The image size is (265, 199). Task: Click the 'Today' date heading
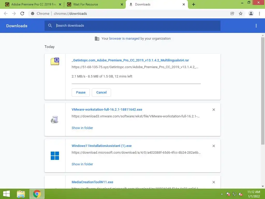coord(49,47)
